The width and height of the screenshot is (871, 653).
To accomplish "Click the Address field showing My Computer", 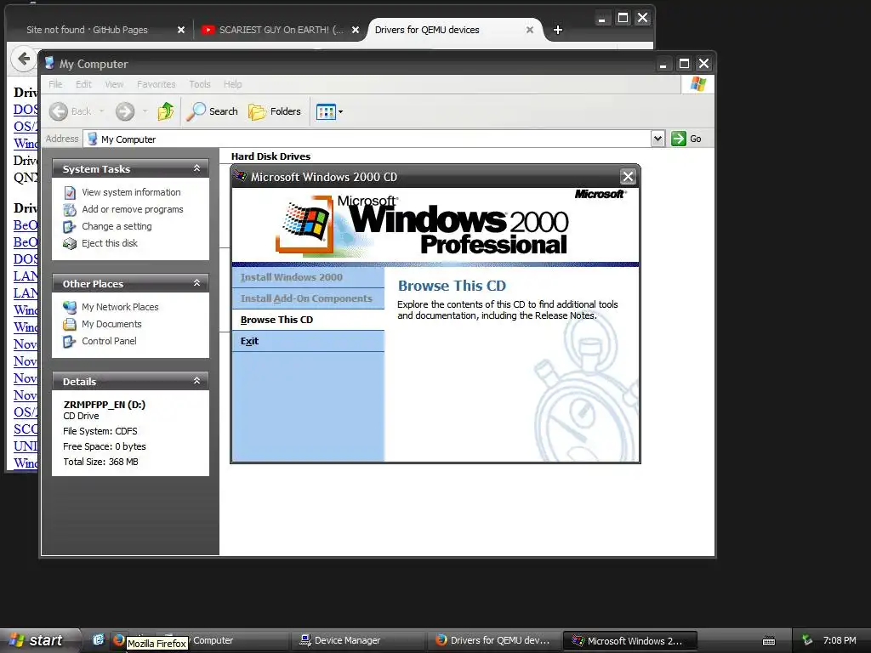I will click(367, 139).
